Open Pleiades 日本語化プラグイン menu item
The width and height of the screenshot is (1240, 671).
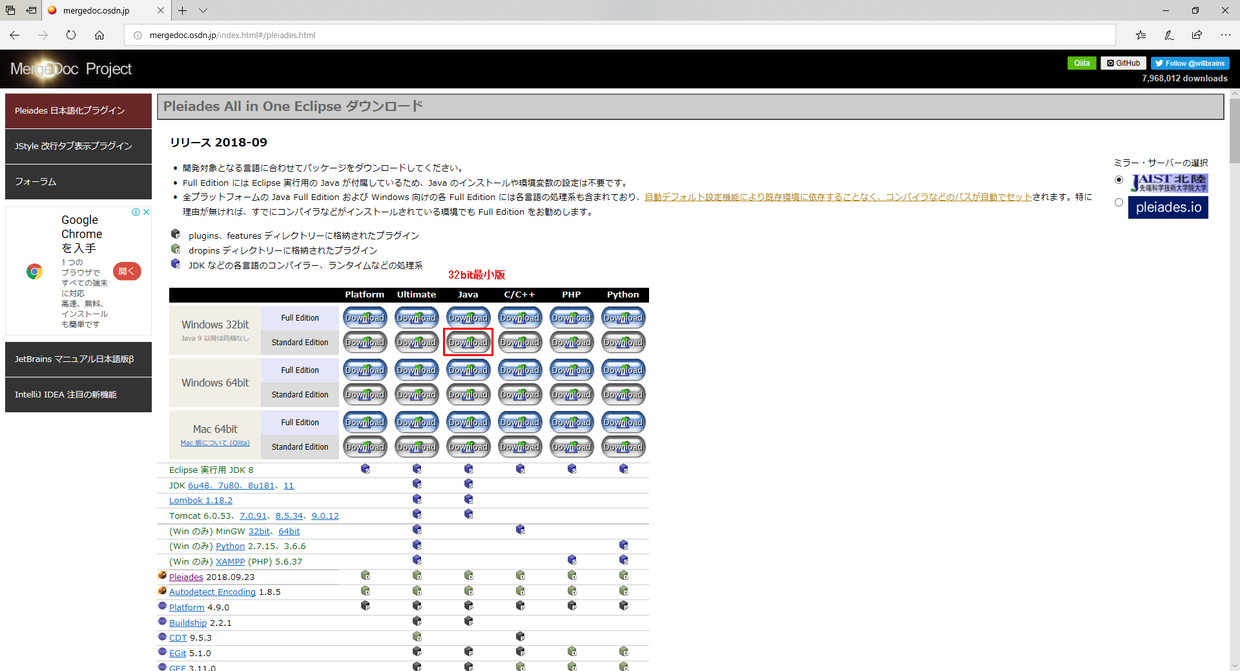[x=78, y=111]
